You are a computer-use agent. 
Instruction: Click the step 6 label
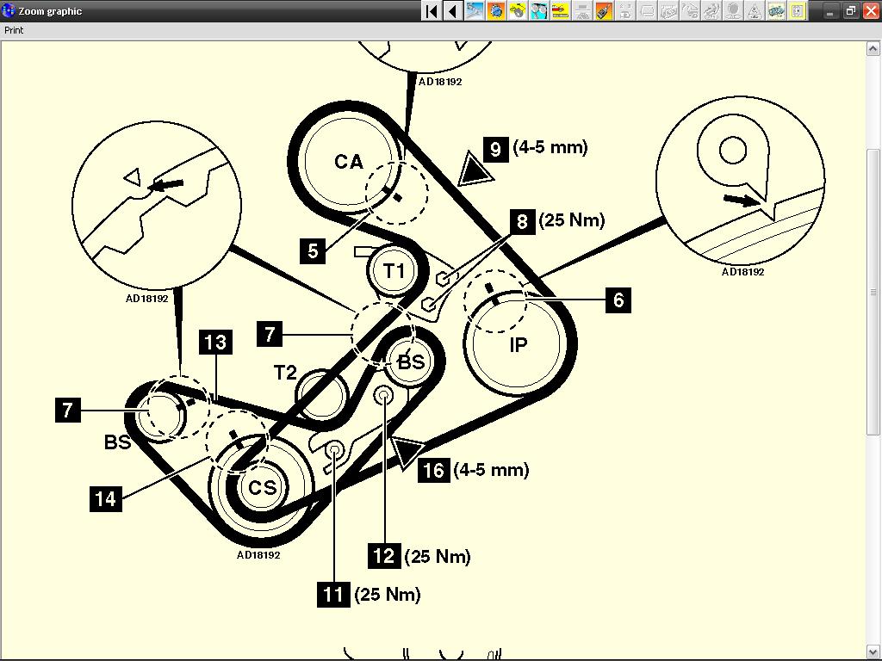tap(618, 300)
